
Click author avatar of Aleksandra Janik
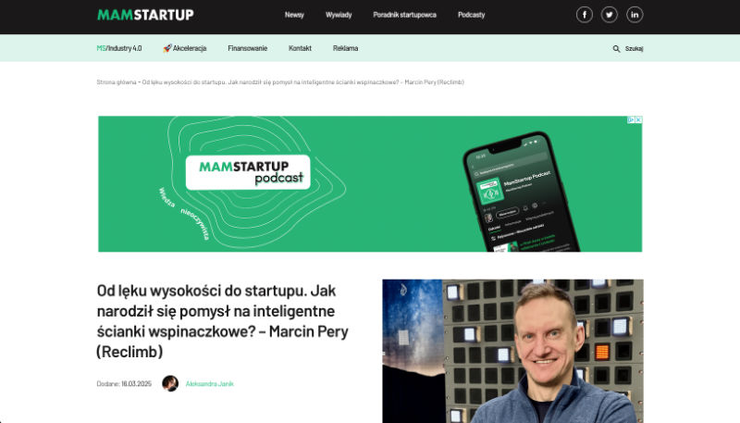pyautogui.click(x=170, y=383)
